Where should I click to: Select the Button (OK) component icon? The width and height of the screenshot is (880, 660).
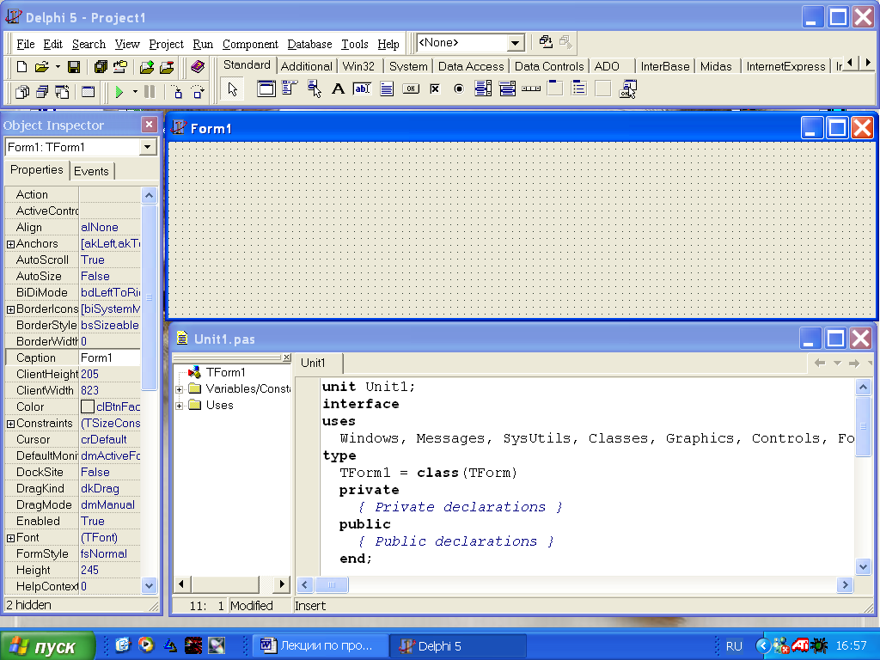tap(411, 89)
